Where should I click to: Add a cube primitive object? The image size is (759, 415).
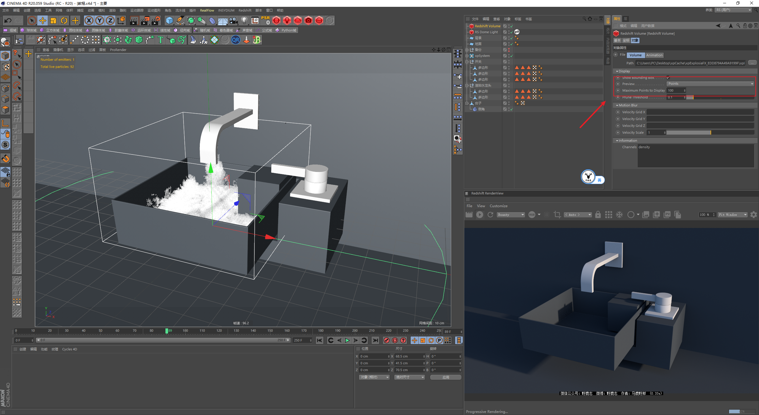(x=169, y=20)
